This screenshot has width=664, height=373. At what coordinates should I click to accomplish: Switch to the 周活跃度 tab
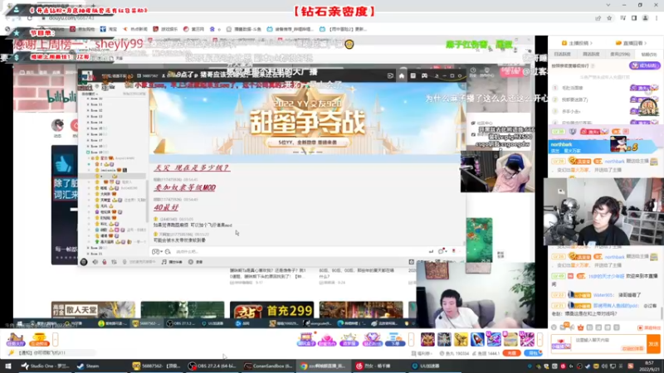pos(591,54)
